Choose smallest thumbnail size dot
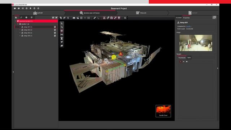Screen dimensions: 231x130 pos(180,62)
